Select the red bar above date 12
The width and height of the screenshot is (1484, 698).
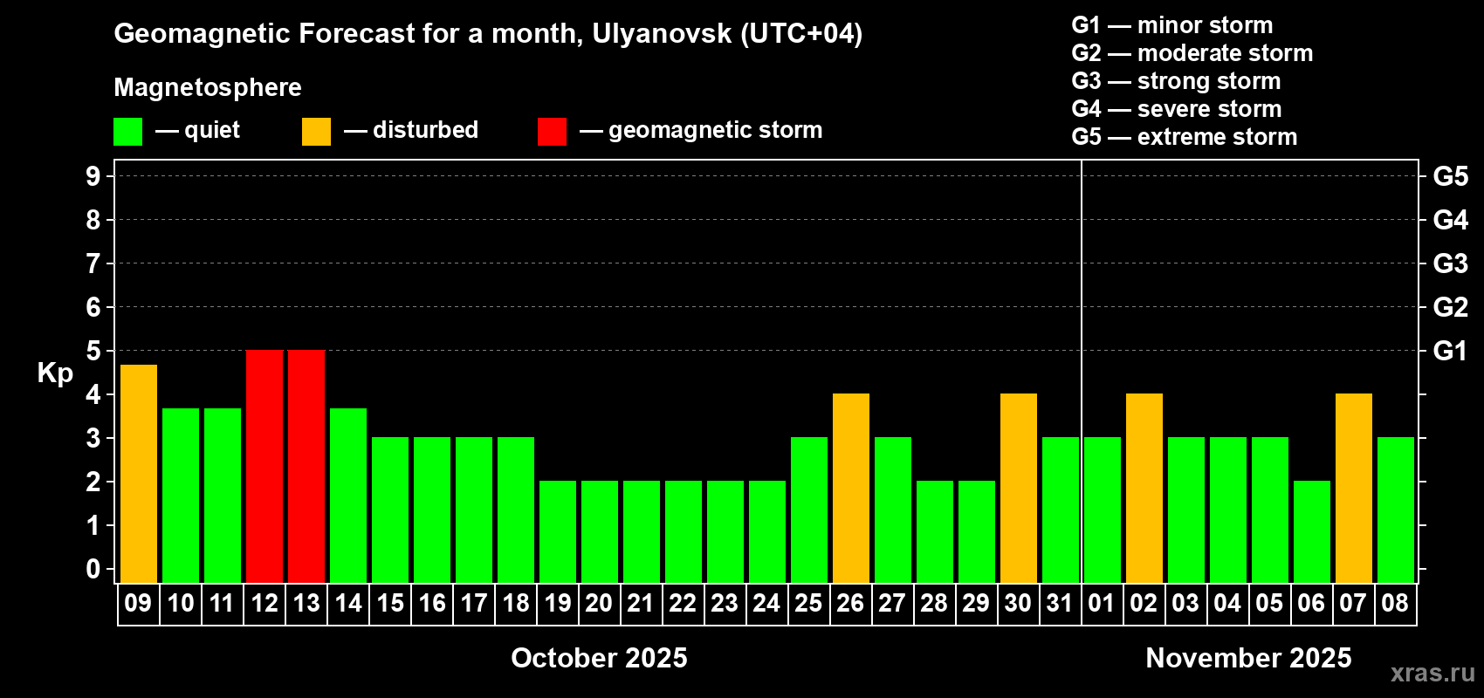point(265,466)
